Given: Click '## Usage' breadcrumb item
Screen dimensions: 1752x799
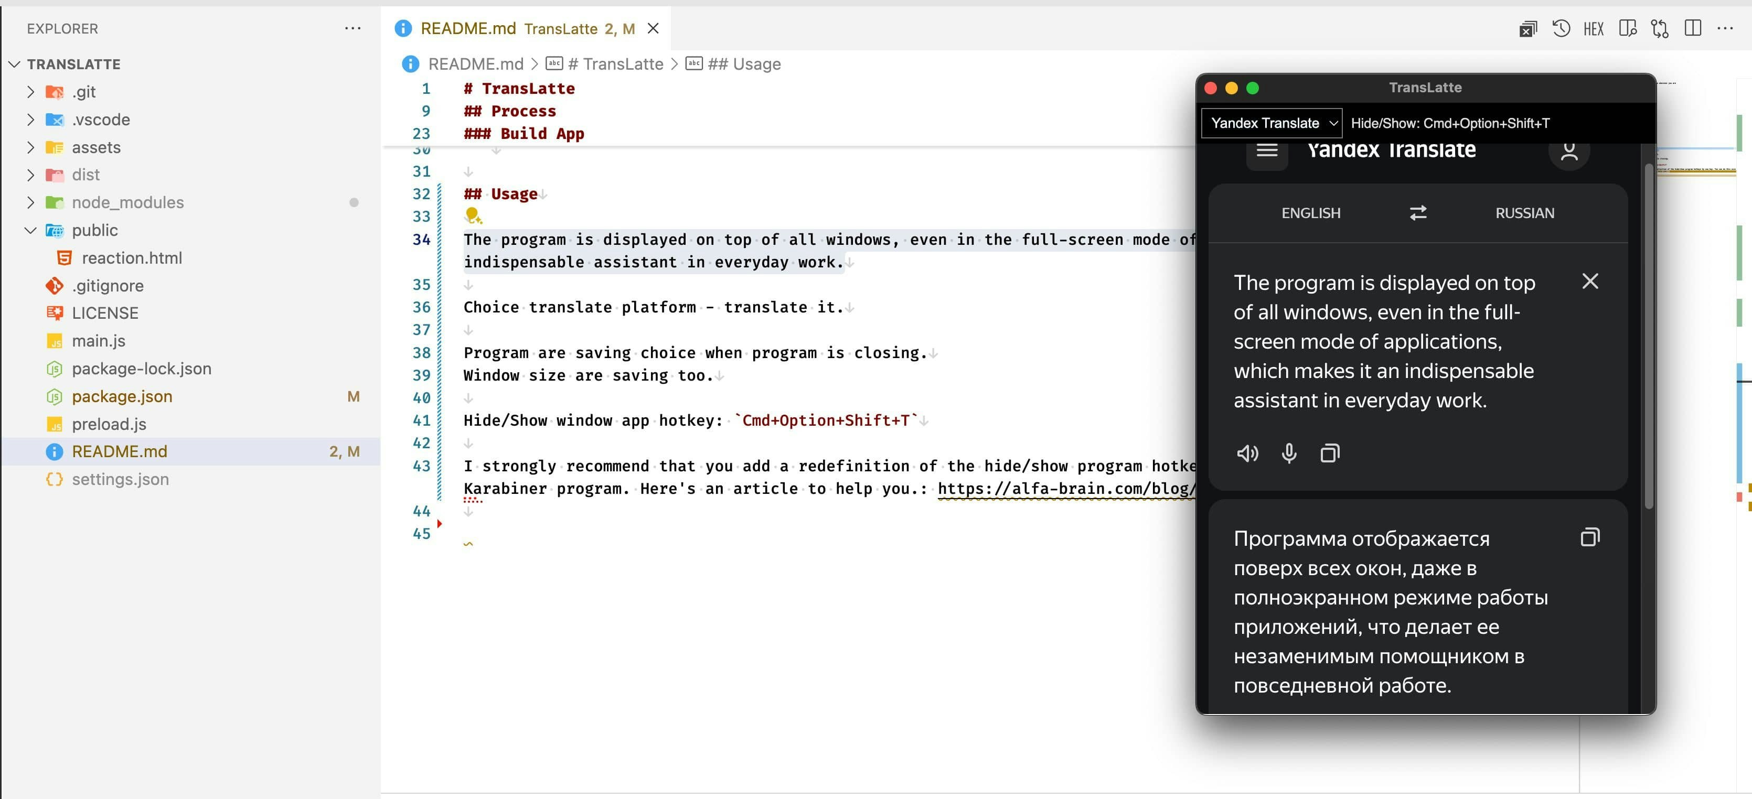Looking at the screenshot, I should tap(744, 64).
